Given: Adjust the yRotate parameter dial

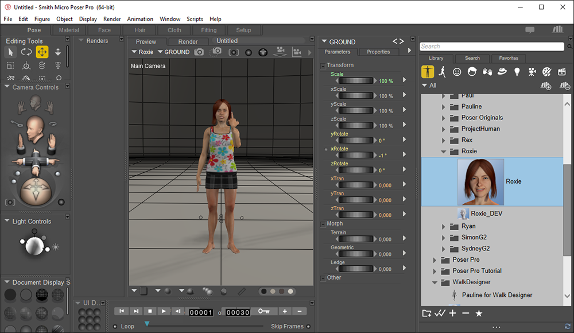Looking at the screenshot, I should point(356,140).
